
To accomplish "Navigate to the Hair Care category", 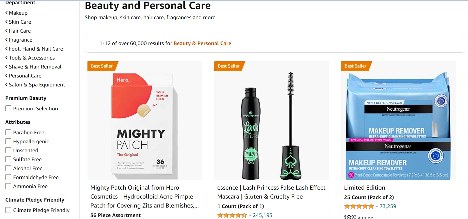I will [19, 31].
